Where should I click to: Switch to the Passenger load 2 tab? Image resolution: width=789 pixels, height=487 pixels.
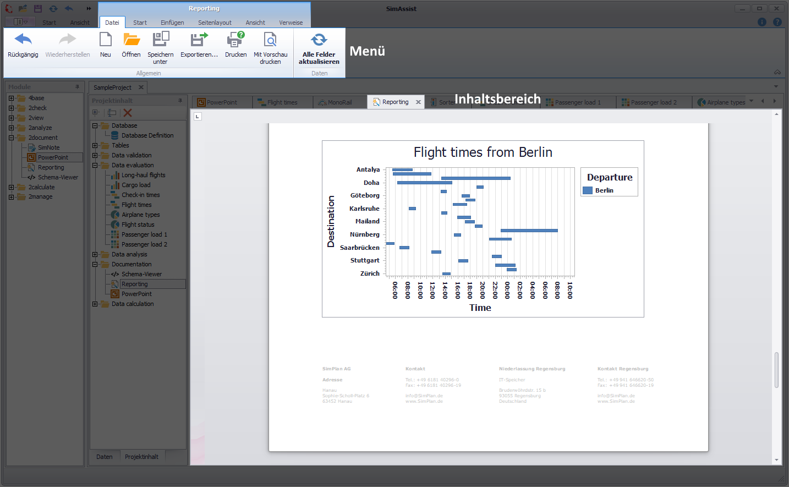(654, 102)
